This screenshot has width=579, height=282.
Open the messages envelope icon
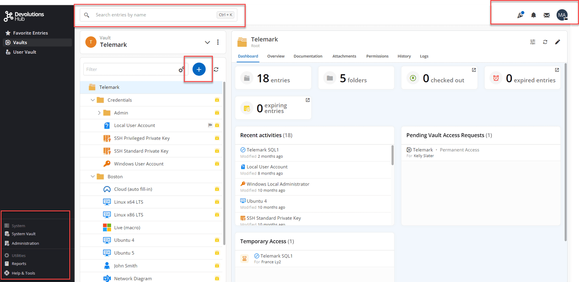pyautogui.click(x=547, y=15)
